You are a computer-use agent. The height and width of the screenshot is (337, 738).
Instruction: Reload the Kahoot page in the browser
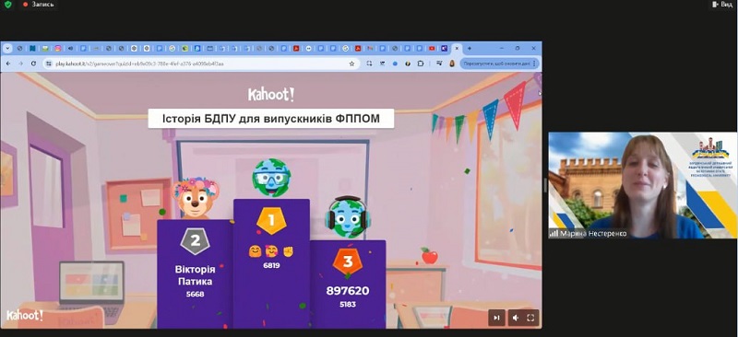point(33,64)
